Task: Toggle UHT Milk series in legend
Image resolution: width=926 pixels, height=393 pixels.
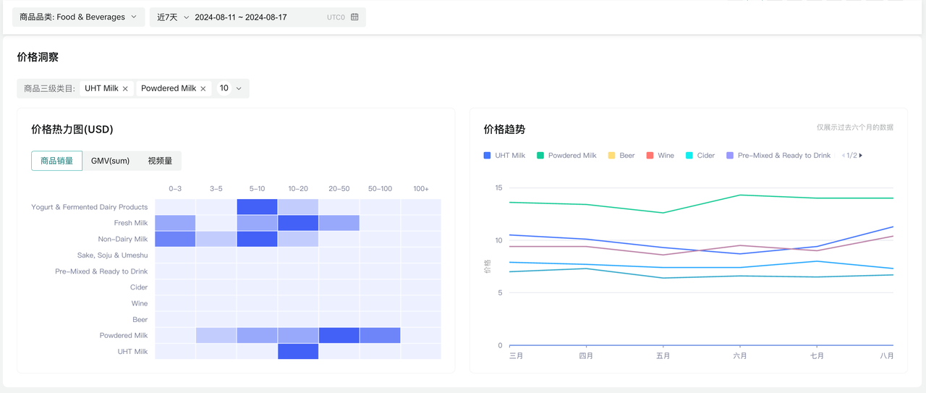Action: coord(505,156)
